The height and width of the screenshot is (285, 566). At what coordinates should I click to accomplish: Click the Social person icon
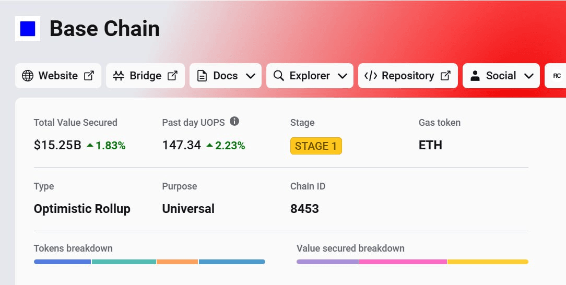click(x=475, y=76)
